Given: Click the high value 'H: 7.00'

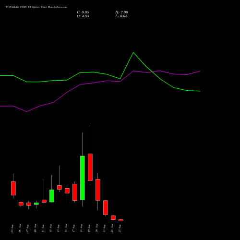Looking at the screenshot, I should click(x=121, y=12).
